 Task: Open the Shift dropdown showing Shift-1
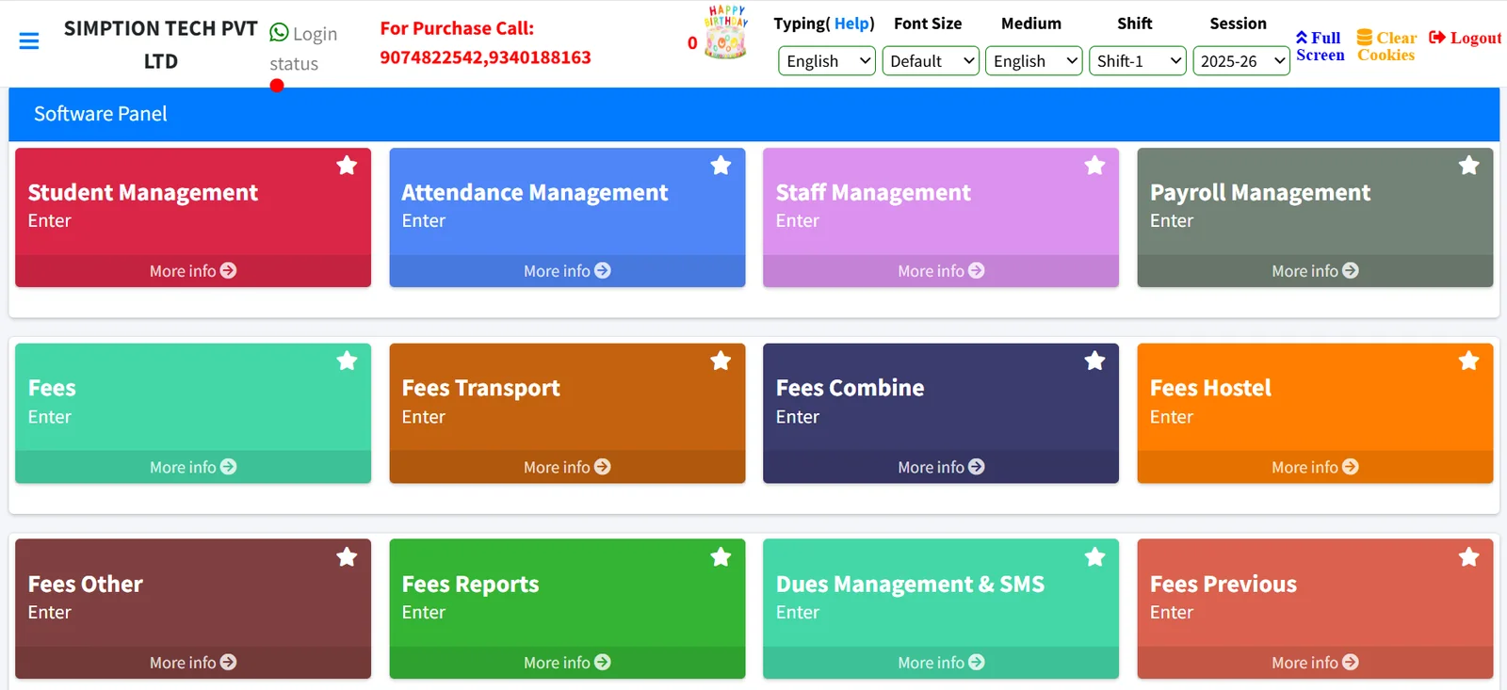1138,61
